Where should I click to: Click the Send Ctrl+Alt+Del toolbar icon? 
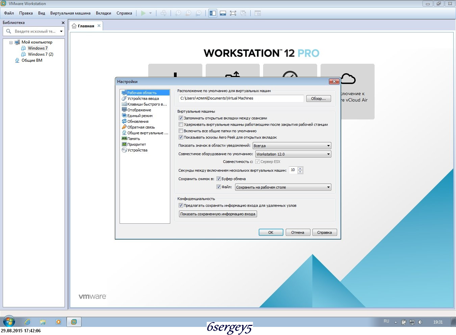[x=163, y=13]
